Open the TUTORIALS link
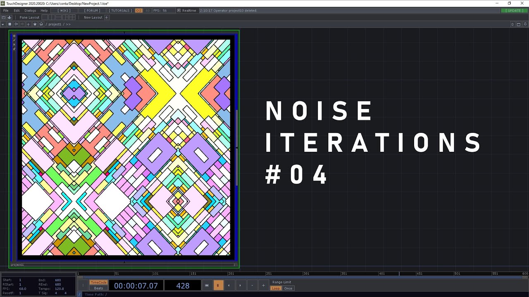529x297 pixels. [120, 10]
